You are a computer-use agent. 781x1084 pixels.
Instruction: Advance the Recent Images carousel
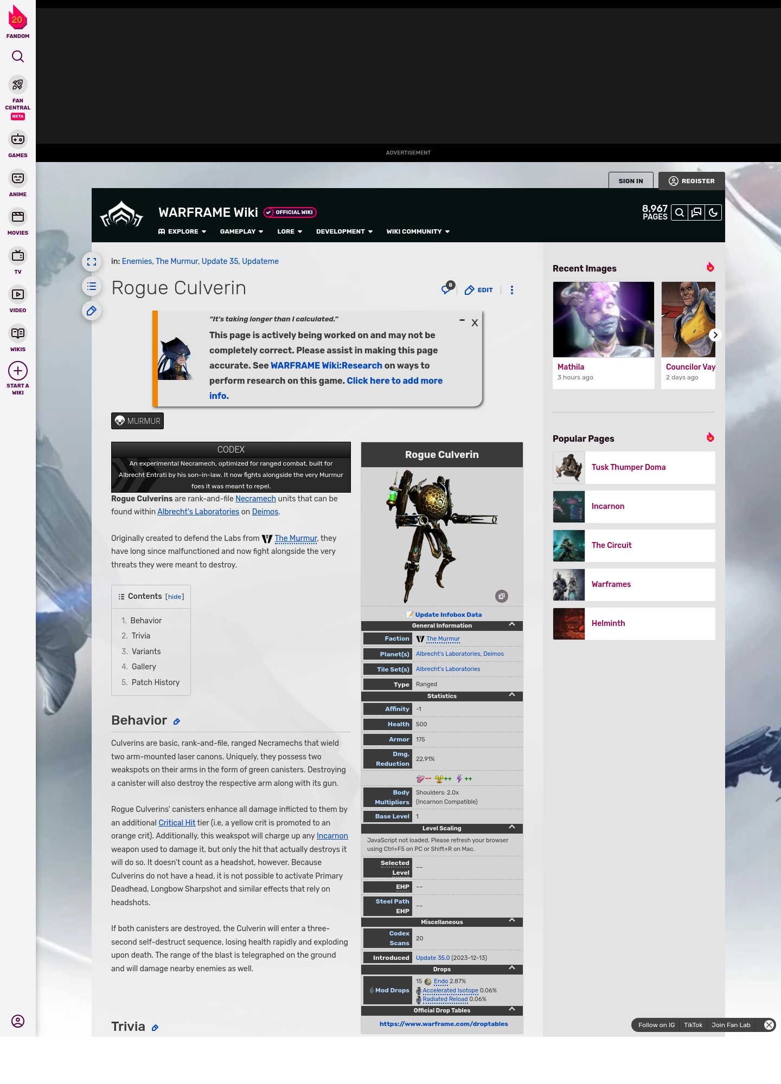(715, 335)
